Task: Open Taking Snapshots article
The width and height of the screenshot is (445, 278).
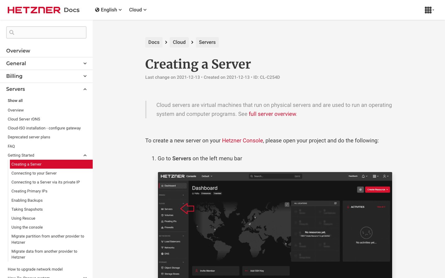Action: coord(27,209)
